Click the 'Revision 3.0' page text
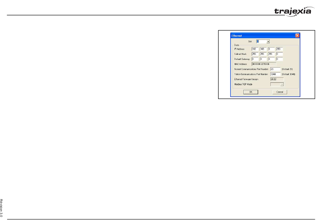The width and height of the screenshot is (322, 221). pyautogui.click(x=1, y=208)
